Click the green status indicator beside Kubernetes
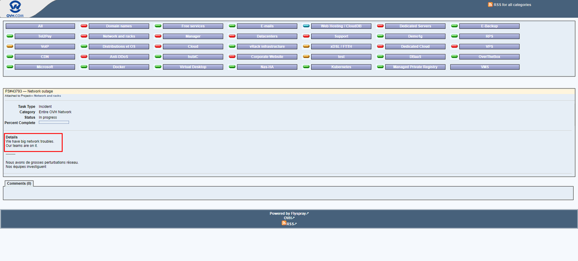Image resolution: width=578 pixels, height=261 pixels. 306,67
